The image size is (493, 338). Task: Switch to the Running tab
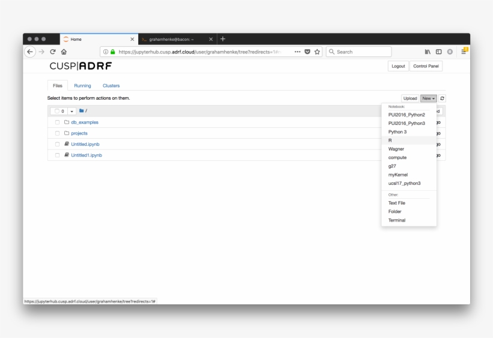82,85
